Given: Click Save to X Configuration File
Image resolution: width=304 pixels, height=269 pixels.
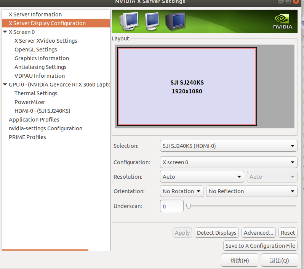Looking at the screenshot, I should (260, 245).
